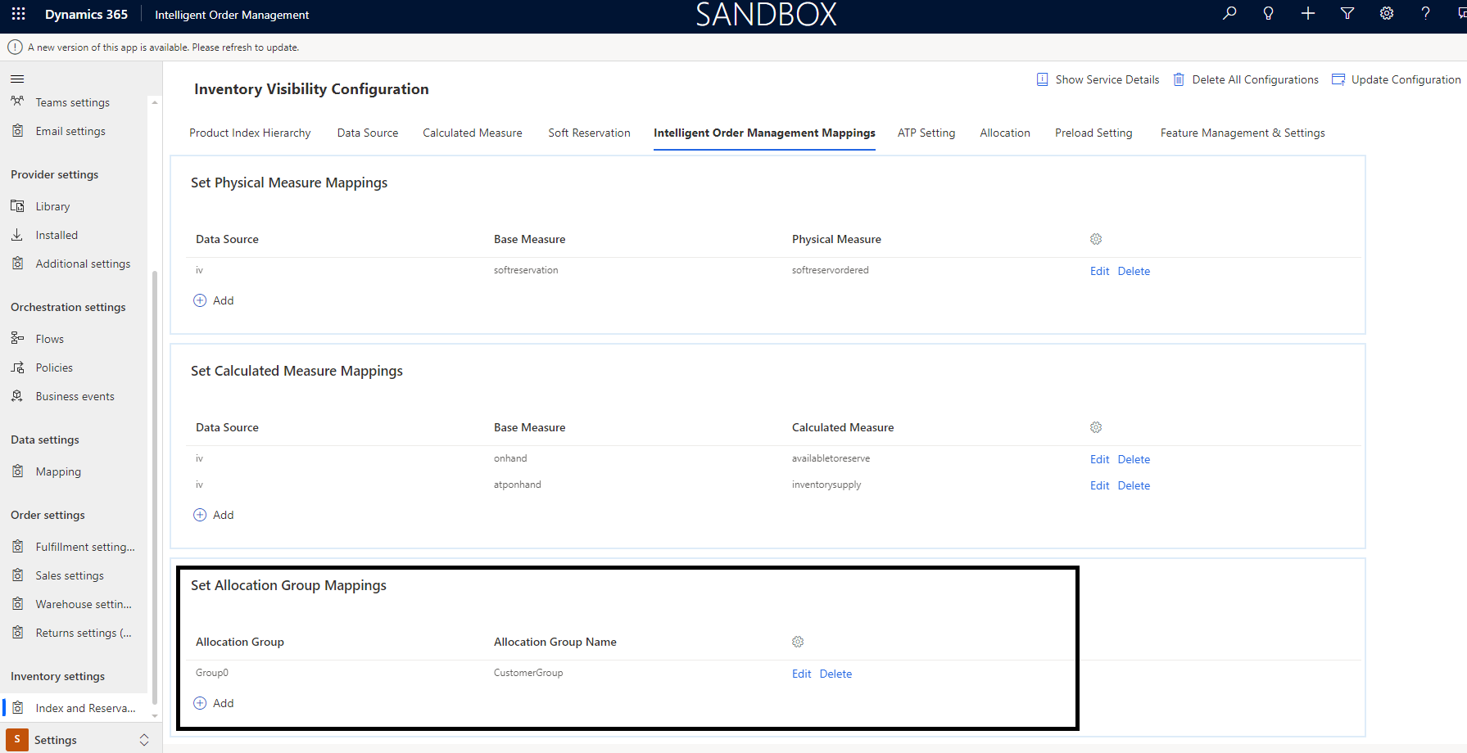Click the help question mark icon
The height and width of the screenshot is (753, 1467).
(x=1426, y=13)
